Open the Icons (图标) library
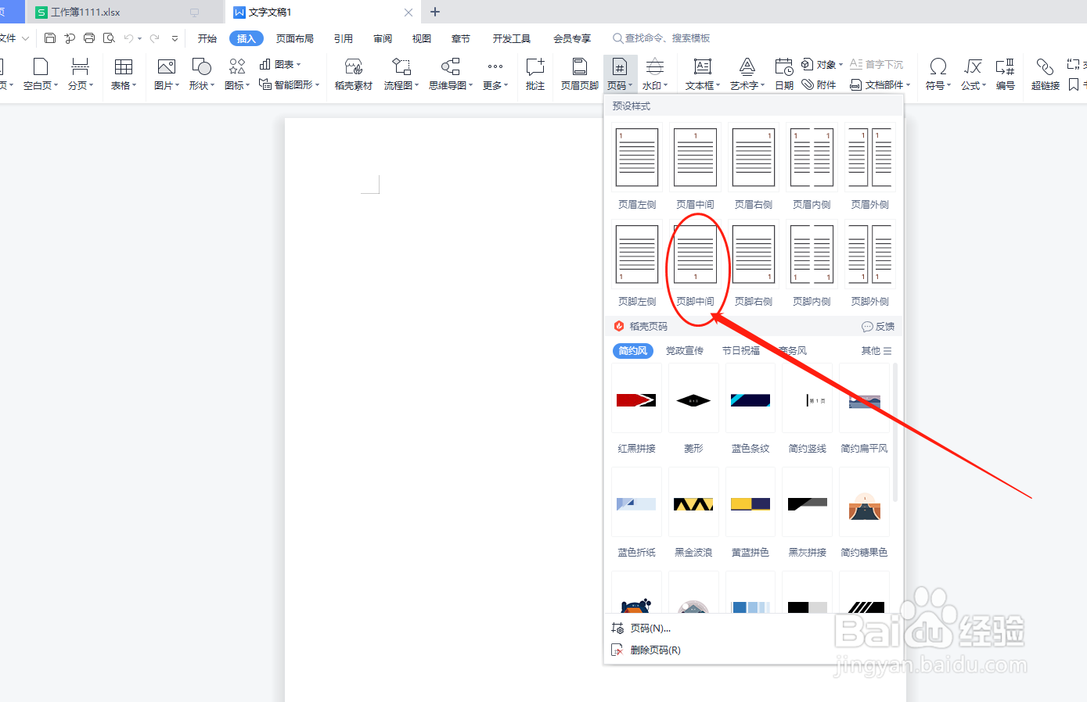 [x=237, y=74]
